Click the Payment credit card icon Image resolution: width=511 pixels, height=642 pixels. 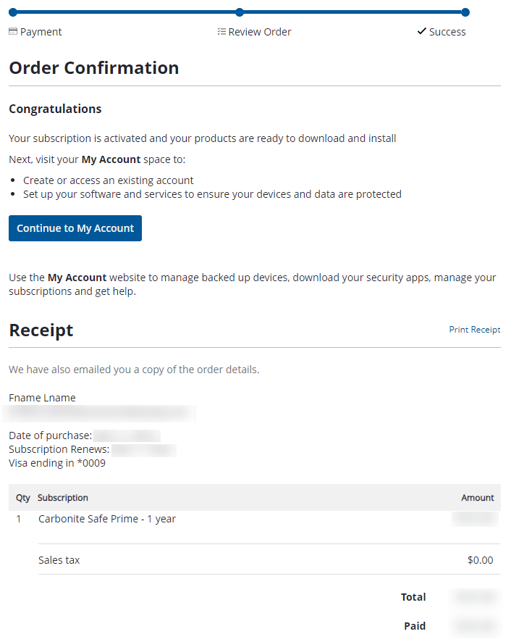[x=13, y=32]
